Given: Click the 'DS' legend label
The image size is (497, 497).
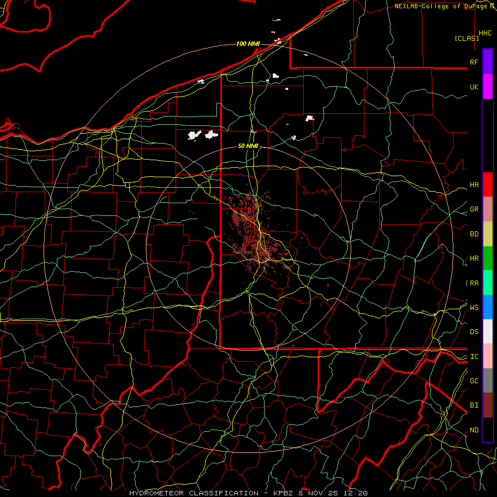Looking at the screenshot, I should pos(474,332).
